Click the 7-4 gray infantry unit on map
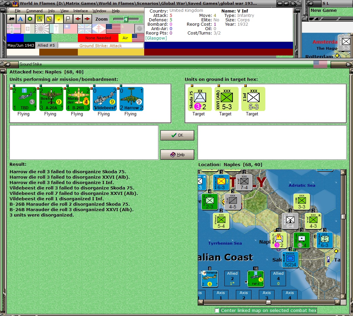 244,183
